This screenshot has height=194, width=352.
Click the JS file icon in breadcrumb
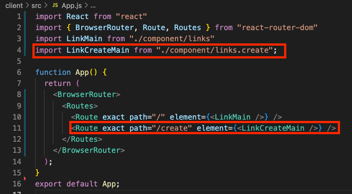click(55, 5)
